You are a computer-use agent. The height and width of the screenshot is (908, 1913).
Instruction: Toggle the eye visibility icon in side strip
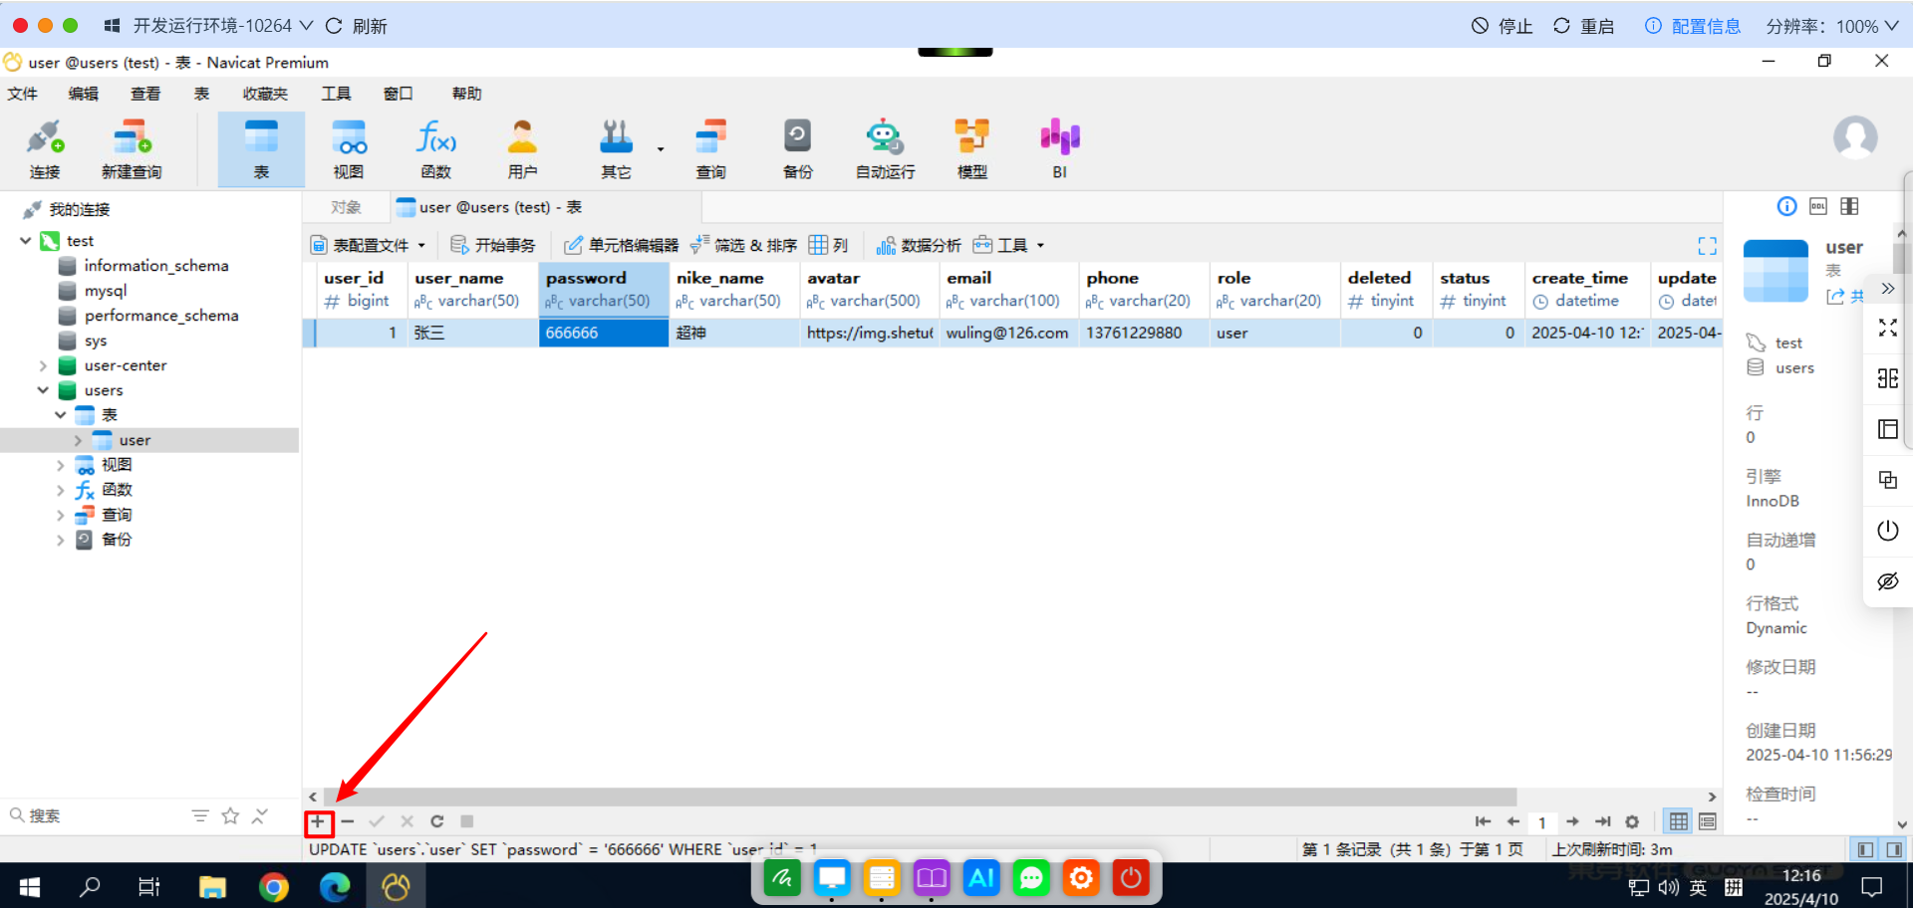tap(1887, 581)
